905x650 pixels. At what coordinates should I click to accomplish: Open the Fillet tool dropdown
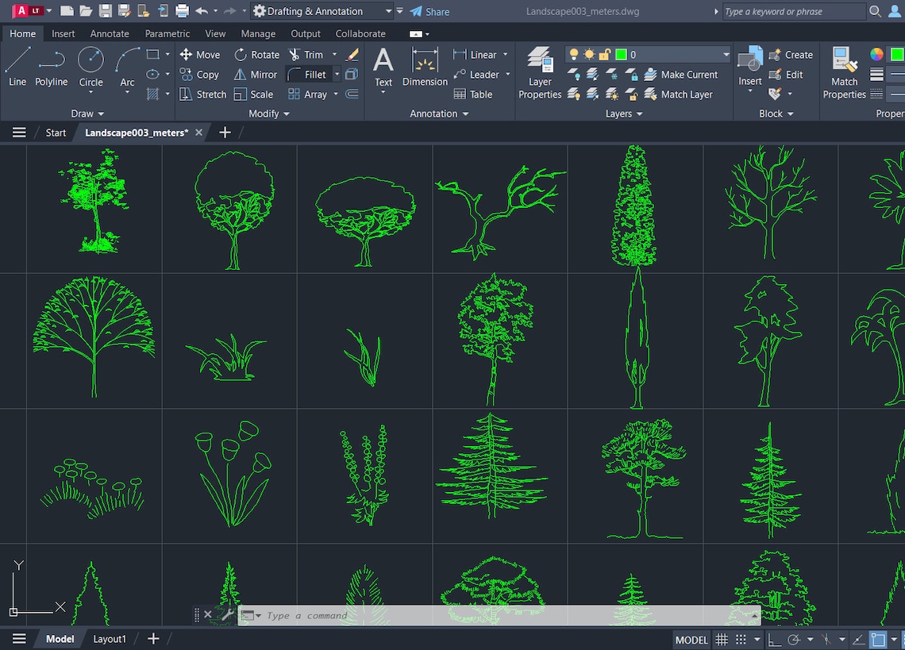click(336, 74)
